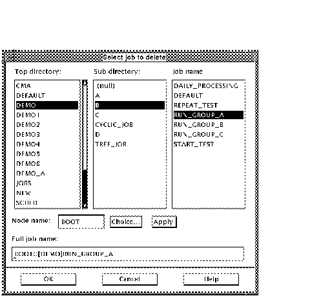The image size is (310, 296).
Task: Open the window menu icon in title bar
Action: tap(10, 57)
